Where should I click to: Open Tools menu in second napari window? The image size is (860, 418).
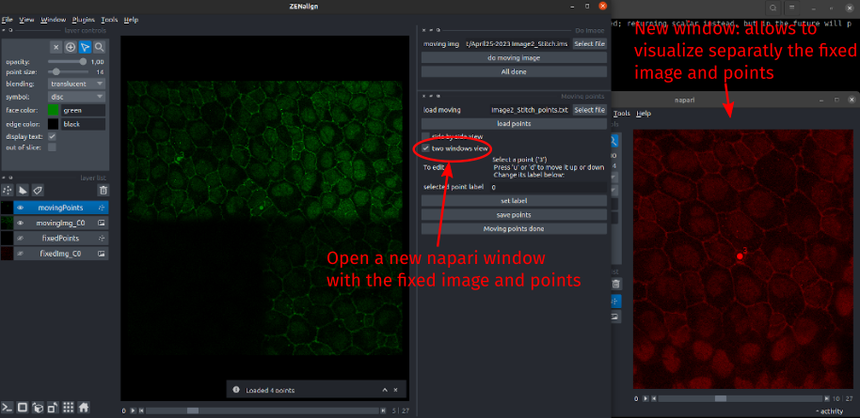tap(622, 114)
